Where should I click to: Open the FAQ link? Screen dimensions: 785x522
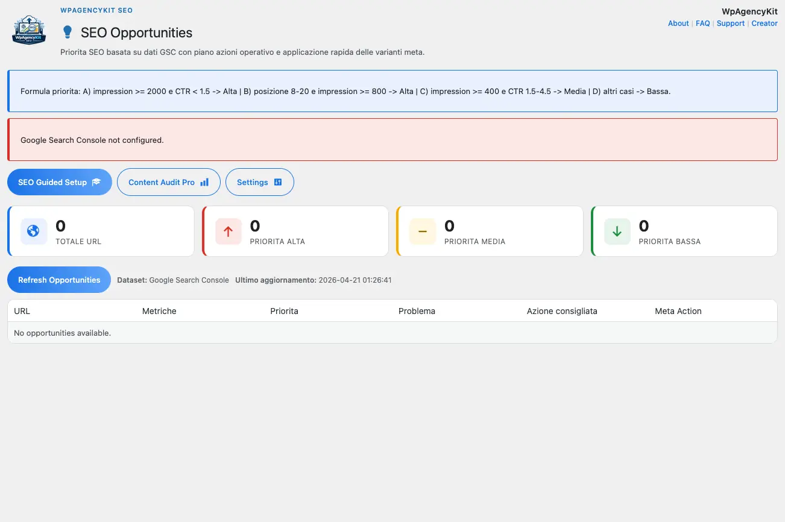coord(703,24)
